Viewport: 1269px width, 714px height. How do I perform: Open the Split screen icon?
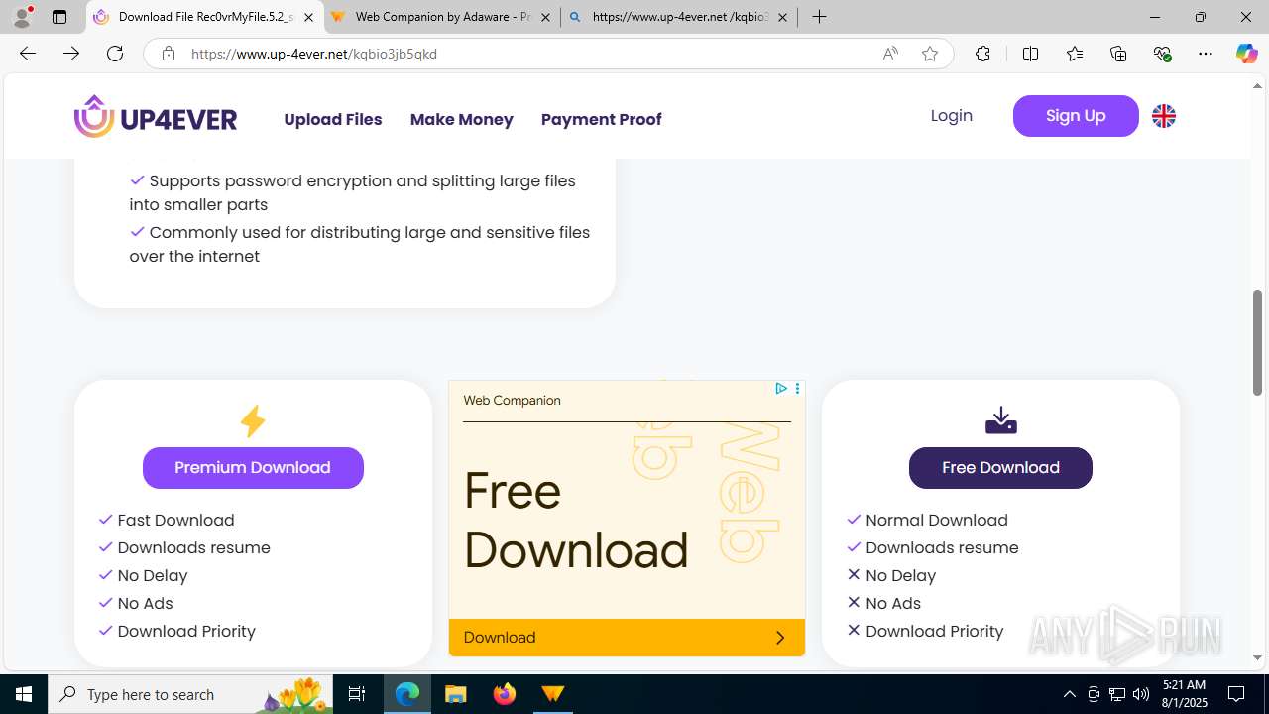[1030, 54]
